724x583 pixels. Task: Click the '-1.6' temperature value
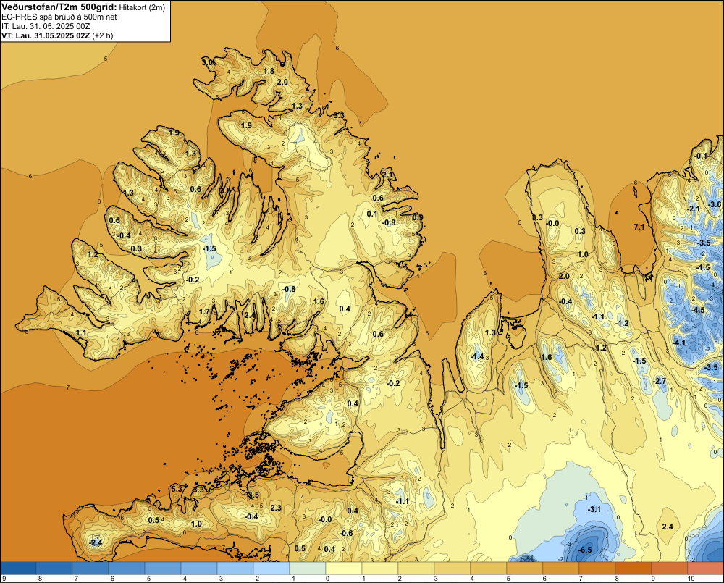[545, 357]
